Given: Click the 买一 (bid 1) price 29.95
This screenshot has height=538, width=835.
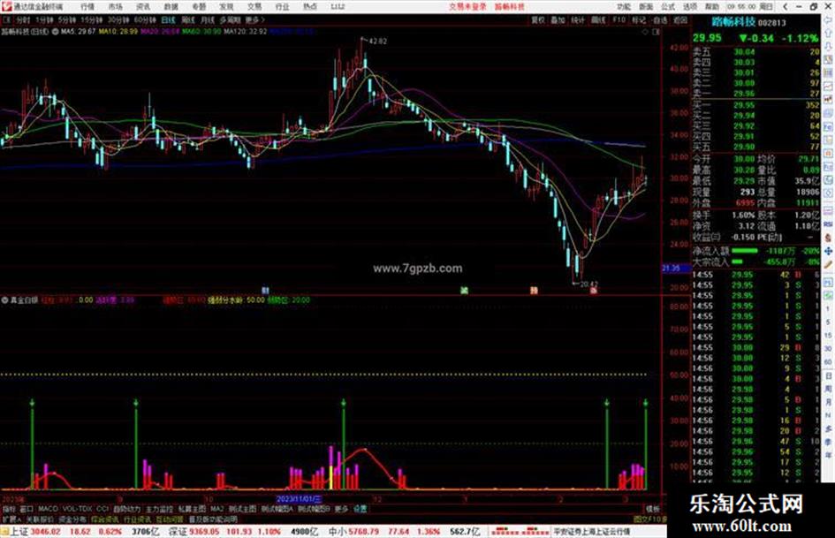Looking at the screenshot, I should [744, 105].
